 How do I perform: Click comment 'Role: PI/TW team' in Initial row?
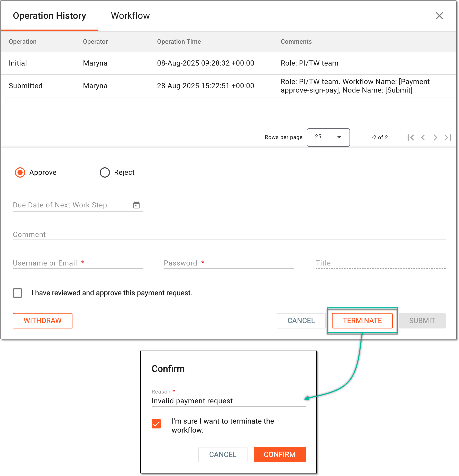(309, 63)
